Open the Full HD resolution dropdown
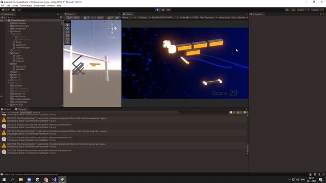This screenshot has height=183, width=326. point(165,18)
